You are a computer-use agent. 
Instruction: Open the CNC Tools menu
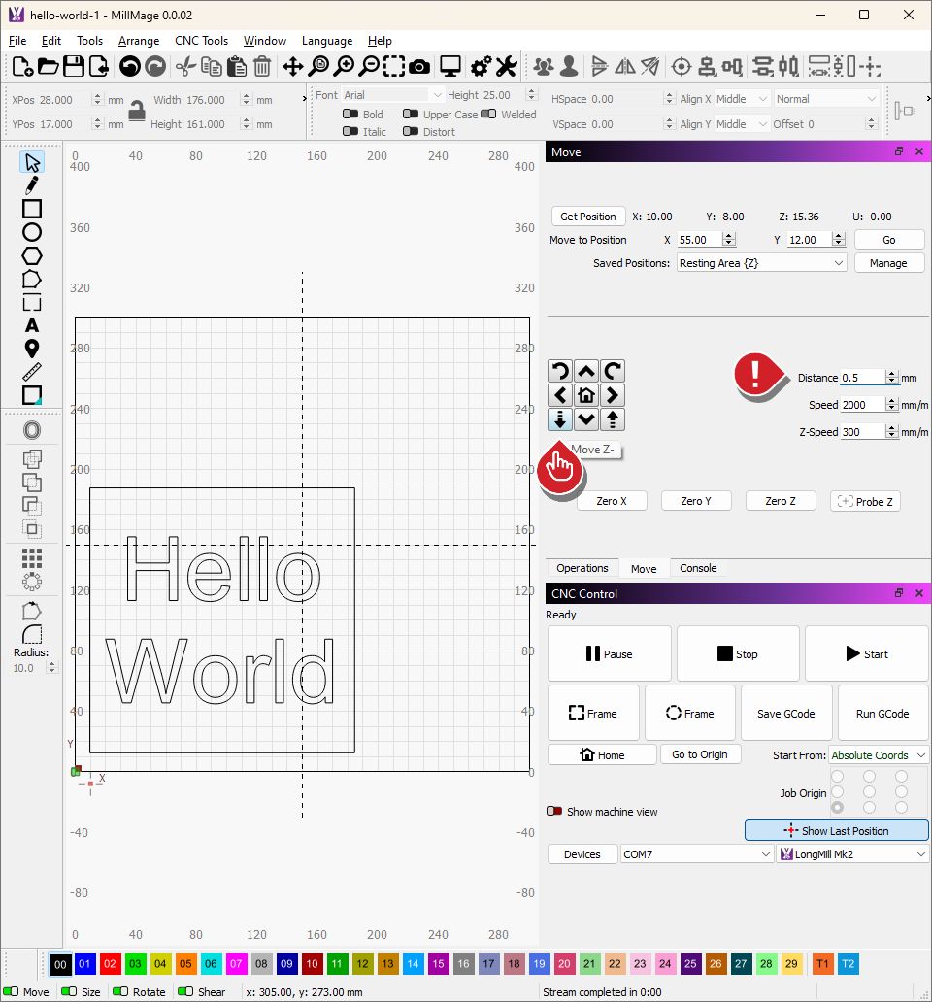pos(201,41)
